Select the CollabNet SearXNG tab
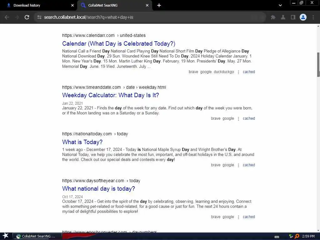Screen dimensions: 320x240 [x=115, y=6]
